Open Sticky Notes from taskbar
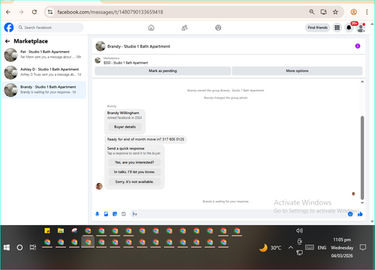The width and height of the screenshot is (375, 270). click(x=47, y=231)
